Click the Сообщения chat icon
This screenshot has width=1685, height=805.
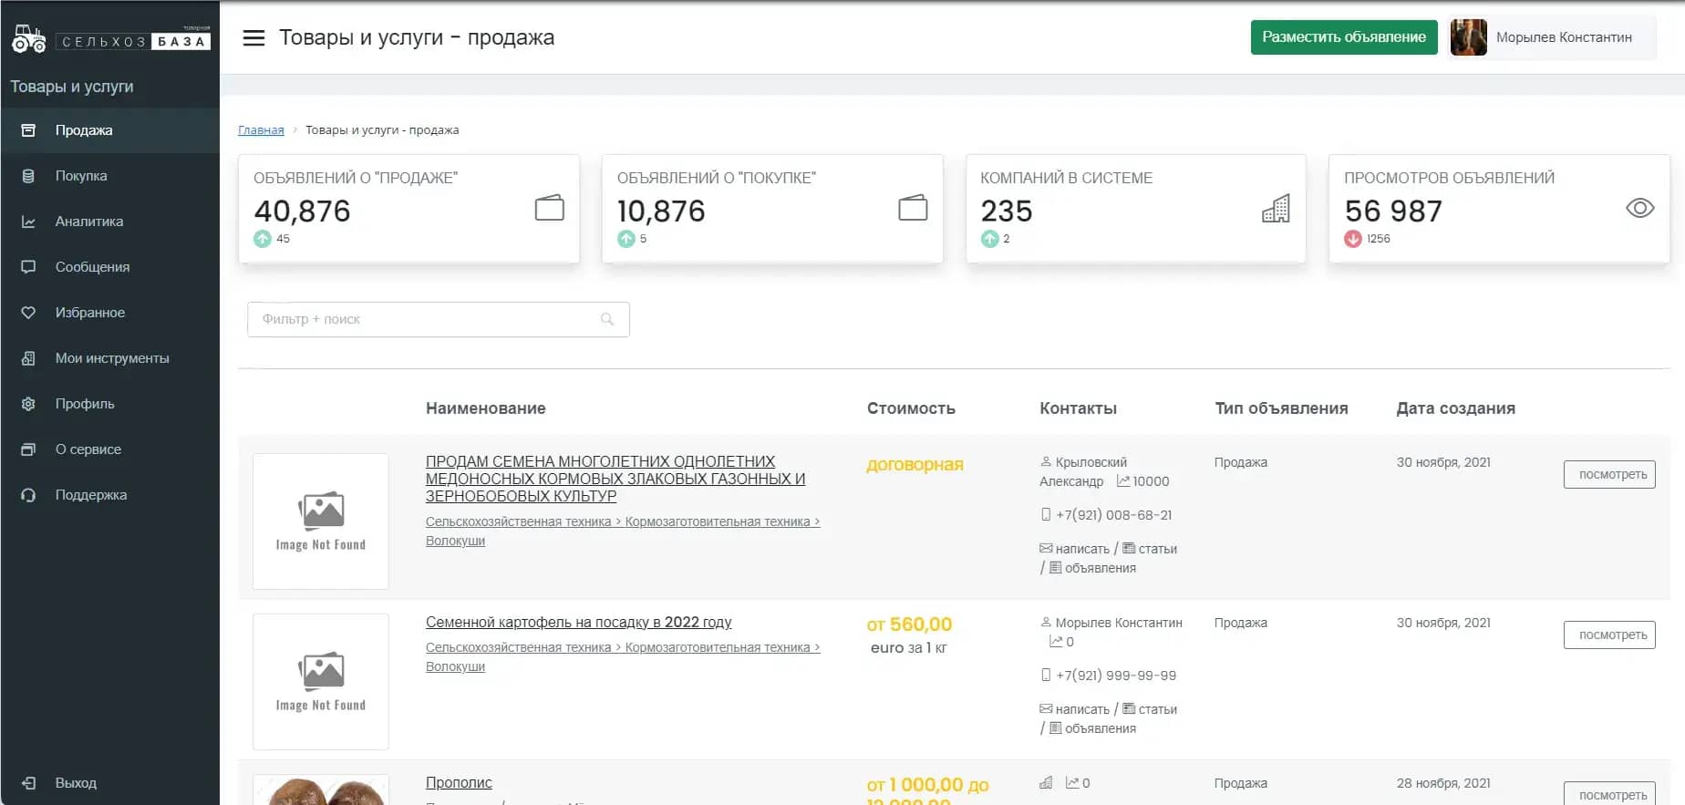(x=28, y=267)
